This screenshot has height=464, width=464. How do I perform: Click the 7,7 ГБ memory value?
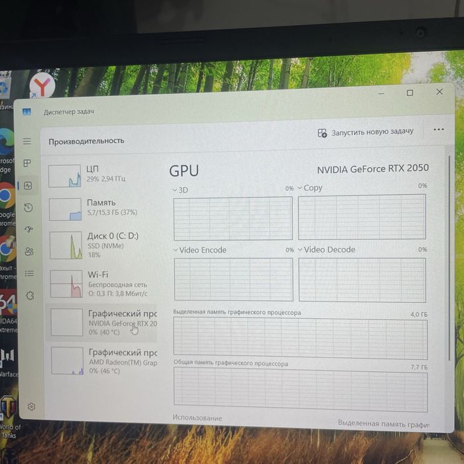coord(419,367)
